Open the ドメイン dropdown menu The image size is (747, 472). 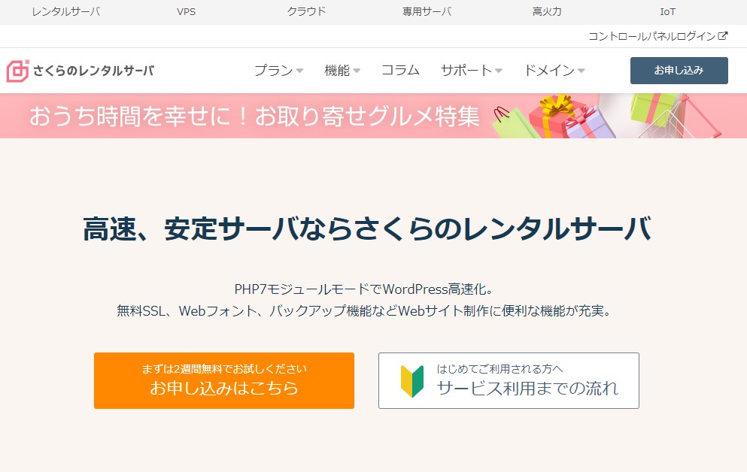point(554,71)
